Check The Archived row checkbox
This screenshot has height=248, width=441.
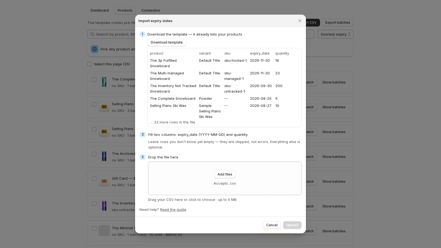(x=94, y=154)
